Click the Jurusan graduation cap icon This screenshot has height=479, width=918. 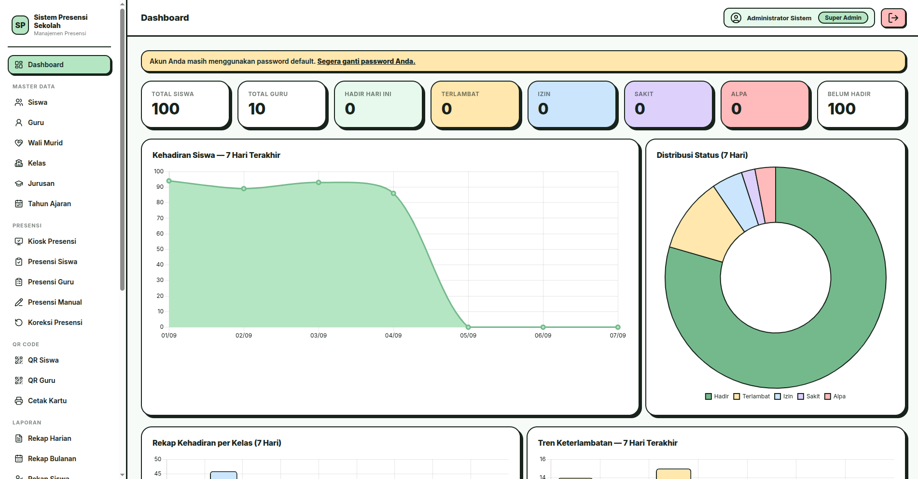click(19, 183)
